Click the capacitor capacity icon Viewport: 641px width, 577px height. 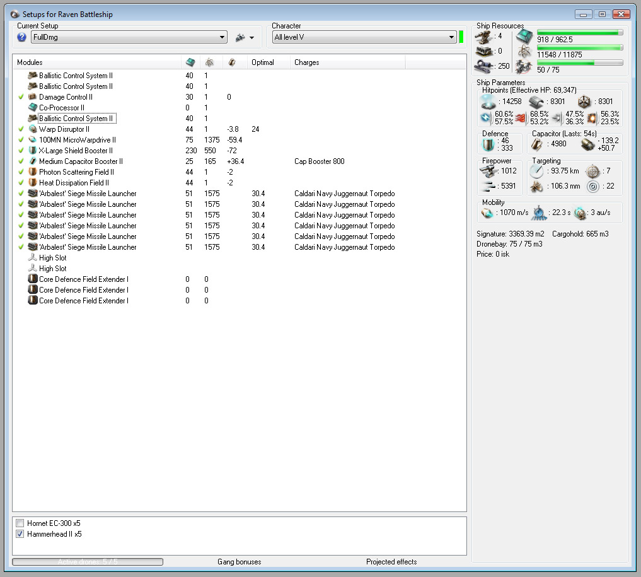click(537, 144)
